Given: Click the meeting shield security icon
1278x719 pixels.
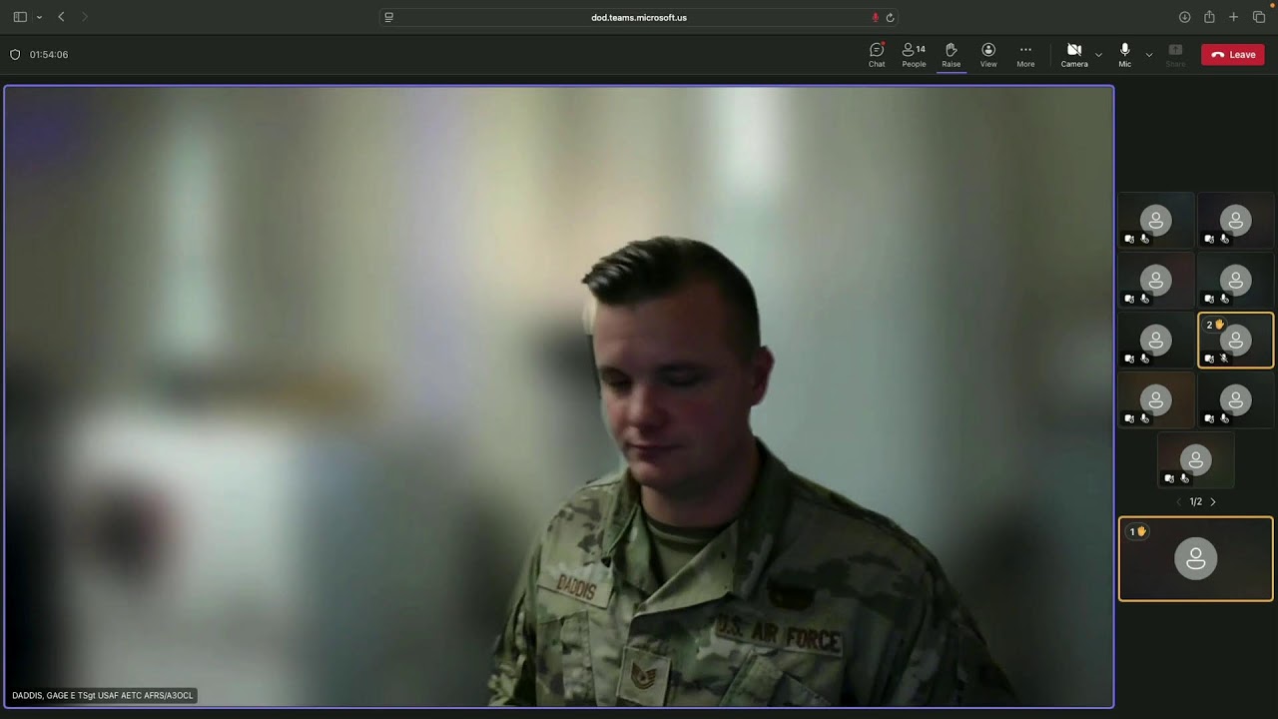Looking at the screenshot, I should coord(15,55).
